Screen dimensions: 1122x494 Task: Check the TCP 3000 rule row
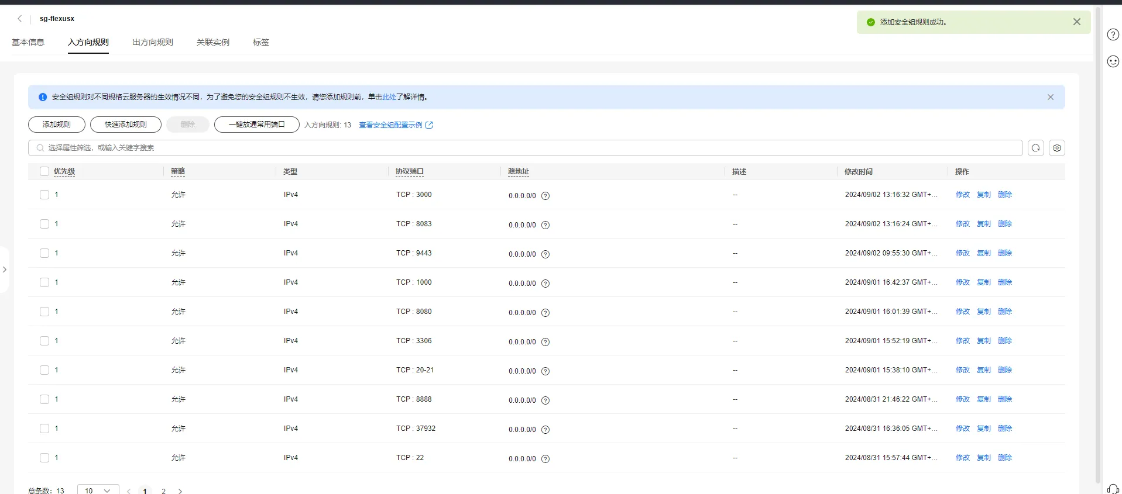44,195
